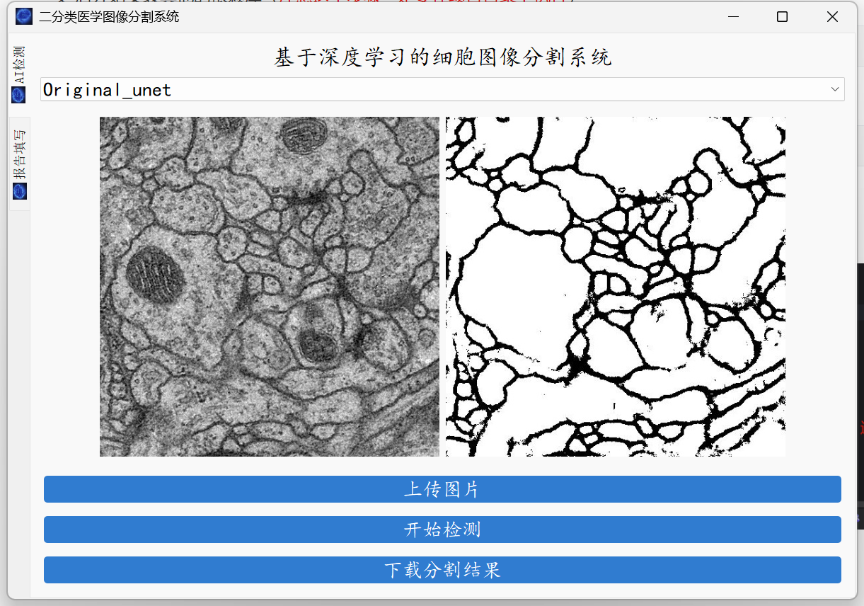The height and width of the screenshot is (606, 864).
Task: Click 下载分割结果 to download results
Action: pyautogui.click(x=442, y=570)
